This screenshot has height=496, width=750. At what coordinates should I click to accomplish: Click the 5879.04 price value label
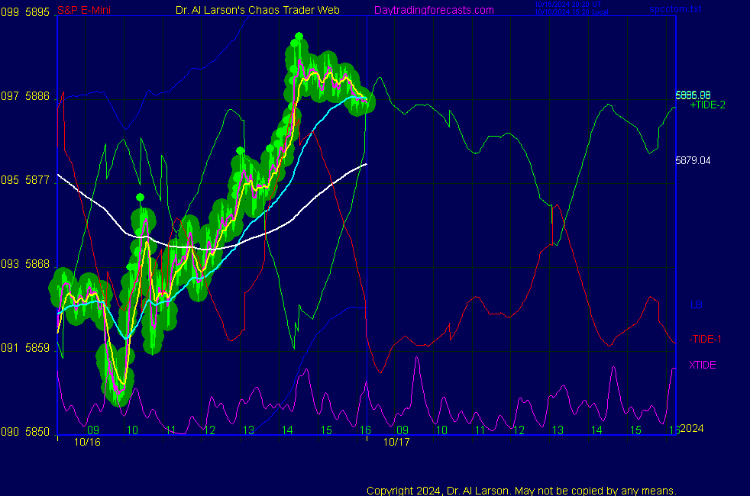tap(693, 161)
